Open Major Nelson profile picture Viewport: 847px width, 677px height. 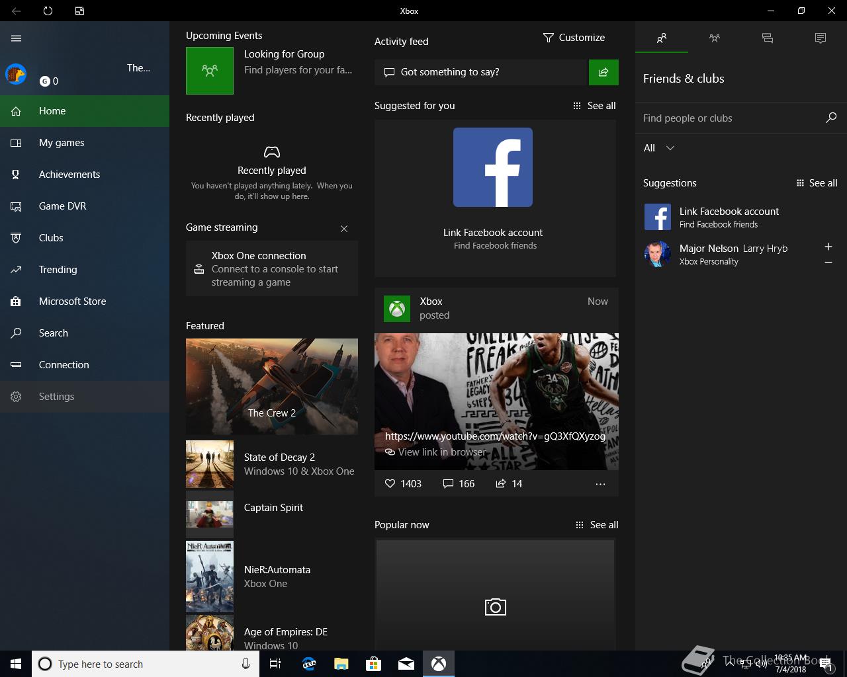point(658,254)
